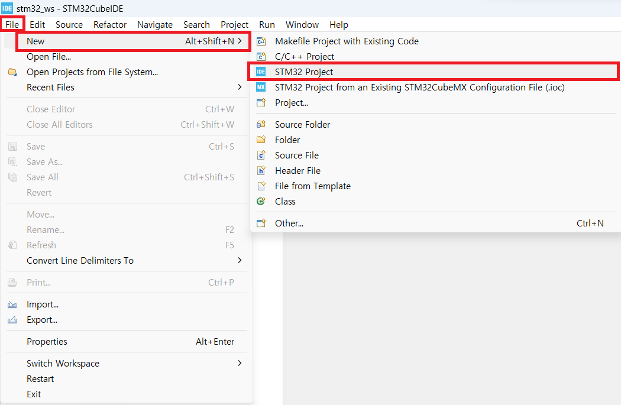The width and height of the screenshot is (621, 405).
Task: Click the Open Projects from File System folder icon
Action: click(12, 72)
